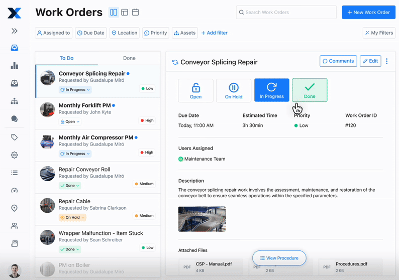
Task: Open the hierarchy assets icon in sidebar
Action: (14, 101)
